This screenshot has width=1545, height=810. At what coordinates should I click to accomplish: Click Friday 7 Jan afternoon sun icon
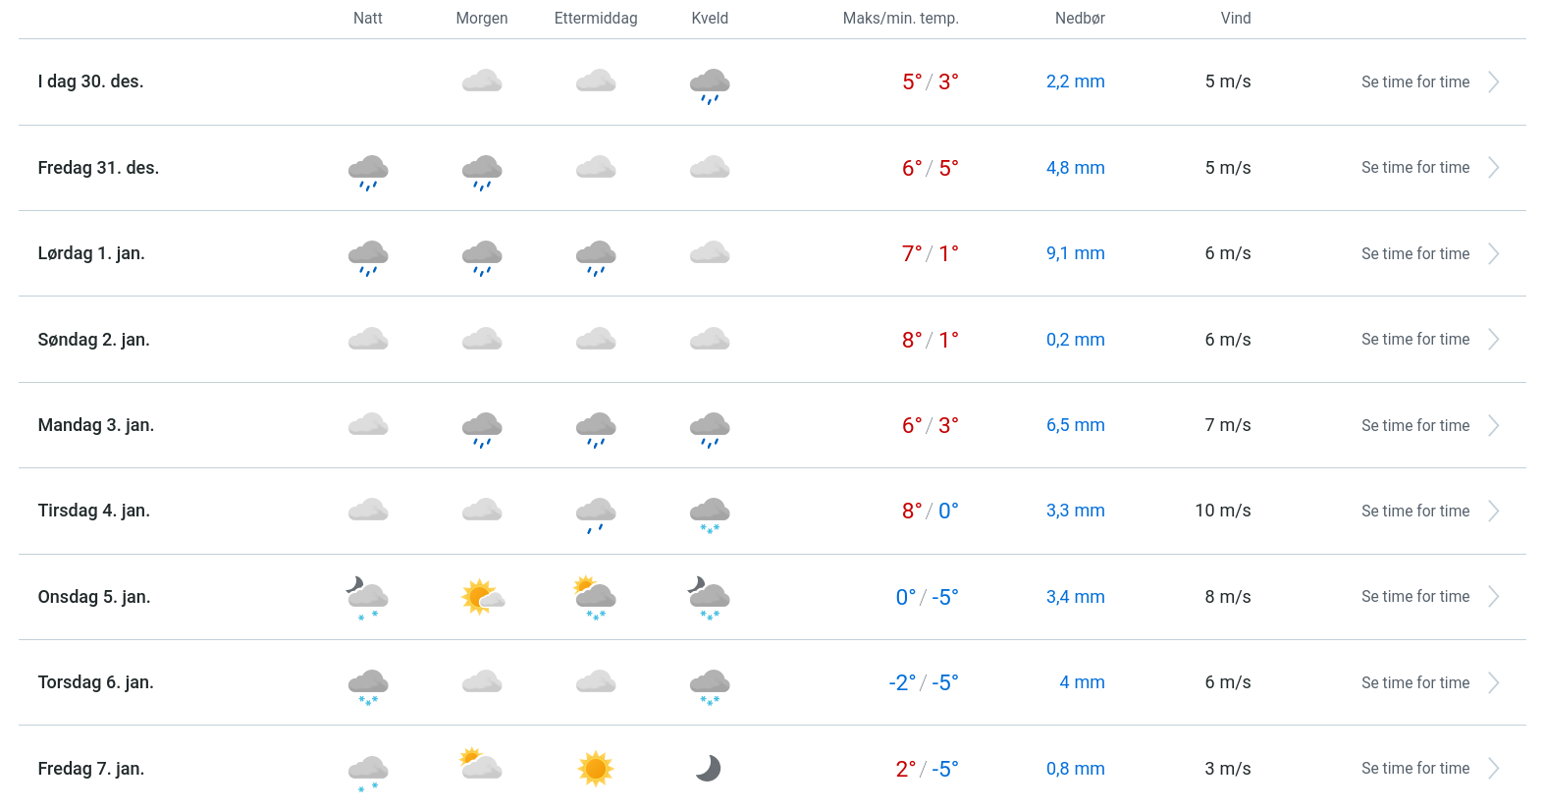click(x=596, y=769)
